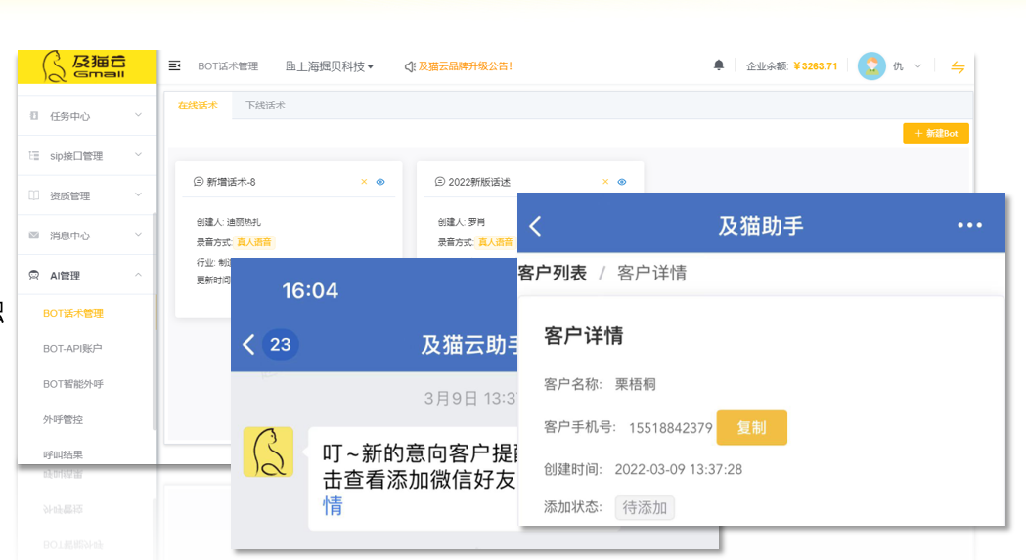Switch to the 在线话术 tab
This screenshot has height=560, width=1026.
coord(198,106)
